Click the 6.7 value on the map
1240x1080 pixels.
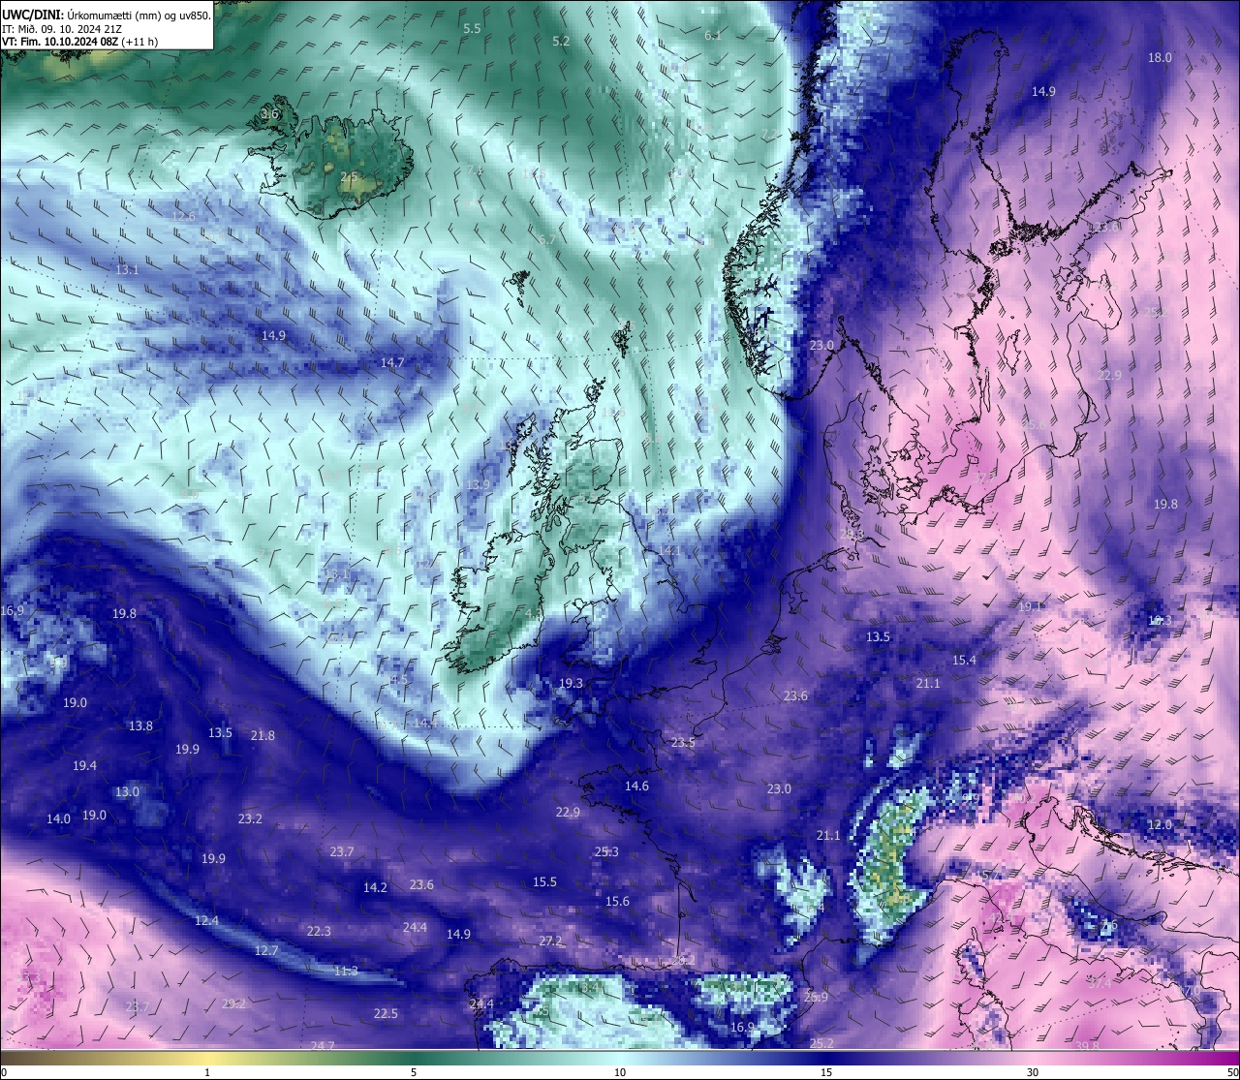[547, 239]
